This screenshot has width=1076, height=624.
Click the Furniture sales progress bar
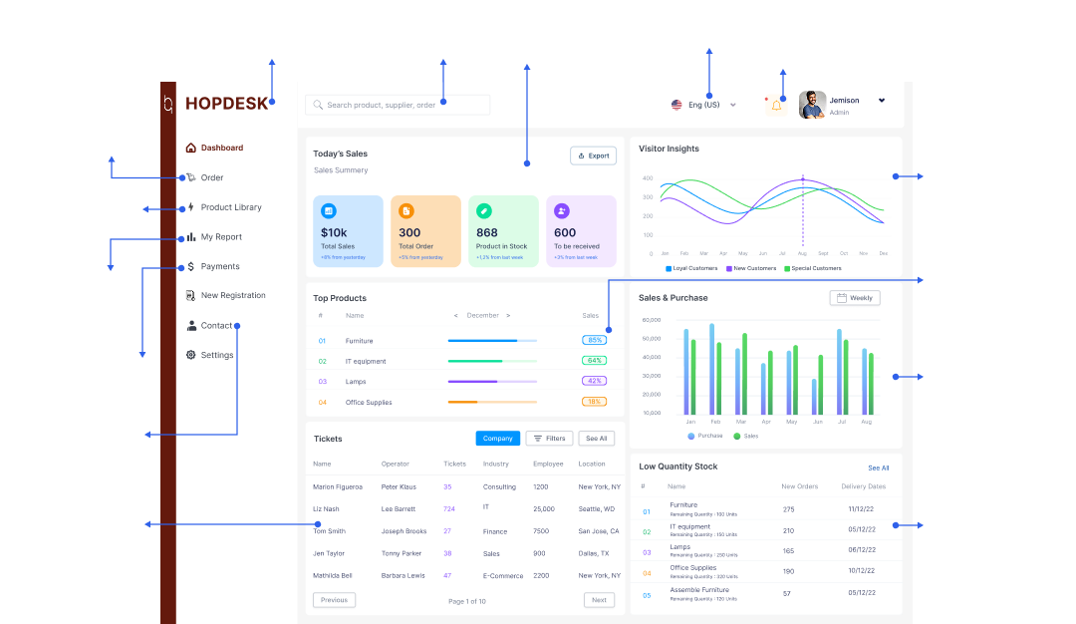(x=492, y=341)
